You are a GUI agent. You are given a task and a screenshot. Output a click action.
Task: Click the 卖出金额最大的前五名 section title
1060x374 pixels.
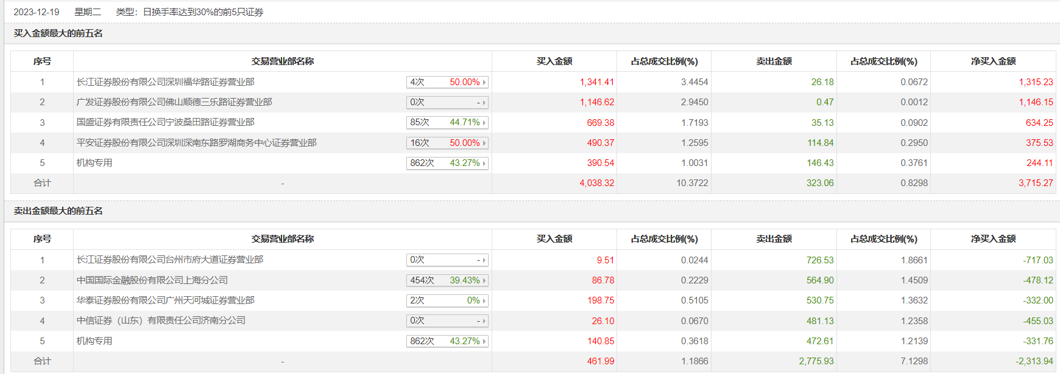coord(58,211)
